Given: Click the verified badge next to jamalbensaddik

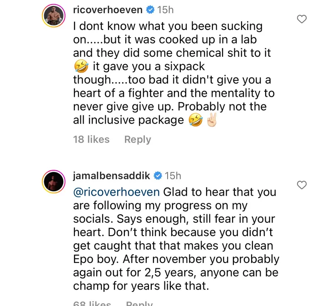Looking at the screenshot, I should click(x=158, y=175).
